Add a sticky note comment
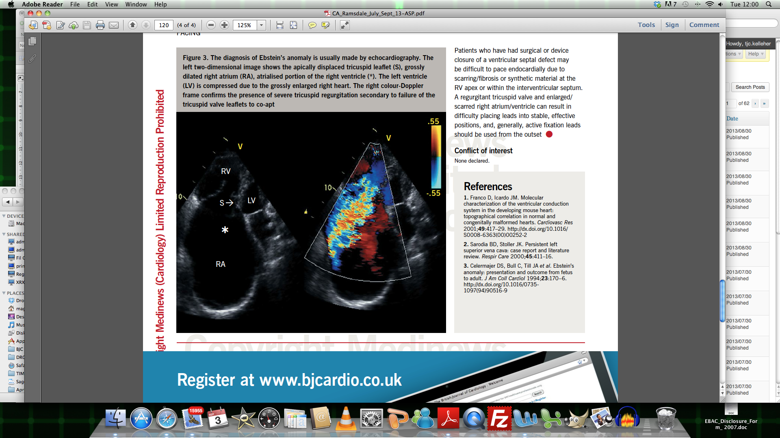 (x=312, y=25)
